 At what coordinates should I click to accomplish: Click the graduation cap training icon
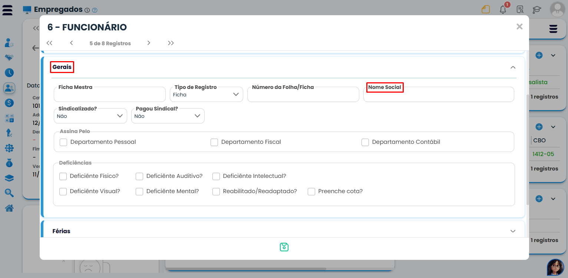(536, 10)
